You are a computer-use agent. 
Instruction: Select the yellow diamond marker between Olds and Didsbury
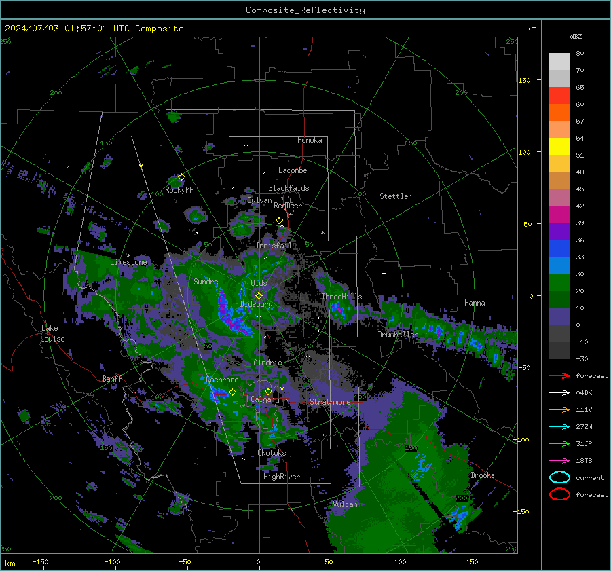(x=259, y=296)
